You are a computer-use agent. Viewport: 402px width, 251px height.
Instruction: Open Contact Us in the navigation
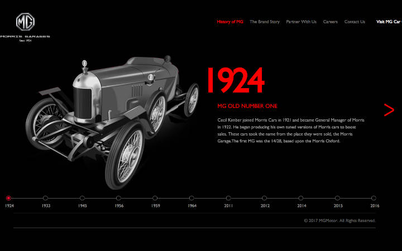point(355,22)
